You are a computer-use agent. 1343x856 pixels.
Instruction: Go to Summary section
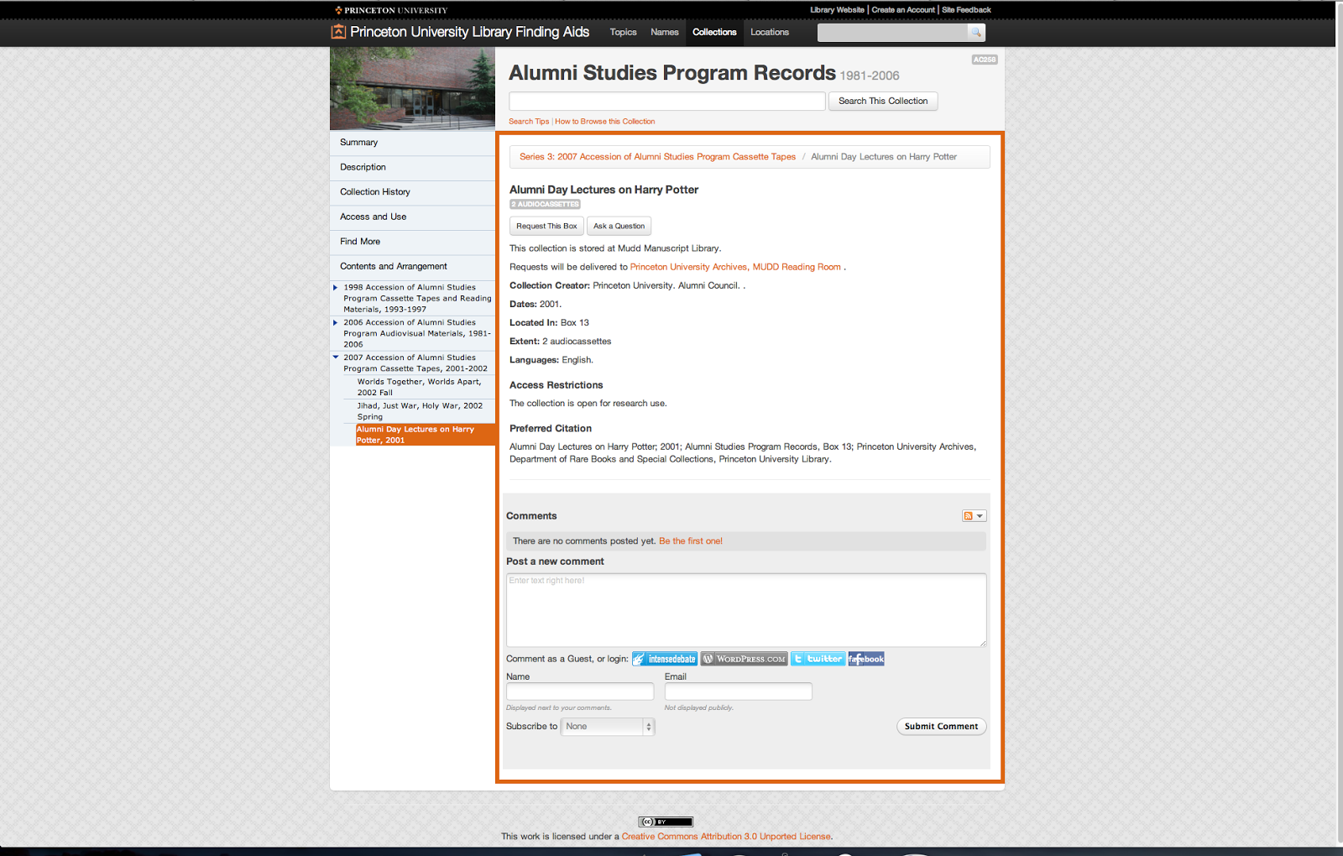(412, 143)
